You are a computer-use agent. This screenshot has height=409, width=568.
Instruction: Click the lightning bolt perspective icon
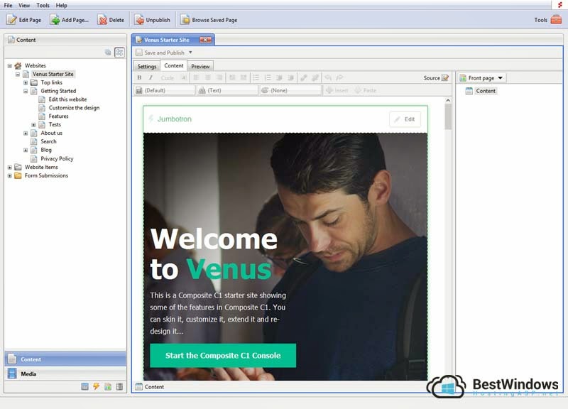point(97,386)
